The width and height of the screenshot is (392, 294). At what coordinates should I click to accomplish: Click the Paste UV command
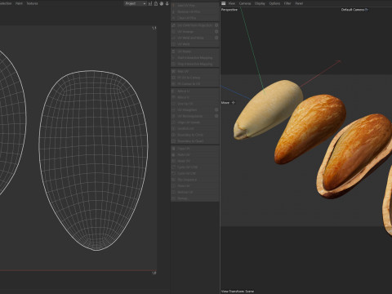click(195, 154)
